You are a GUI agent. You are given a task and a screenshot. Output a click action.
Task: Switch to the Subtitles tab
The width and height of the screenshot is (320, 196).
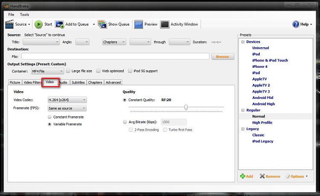pyautogui.click(x=78, y=82)
